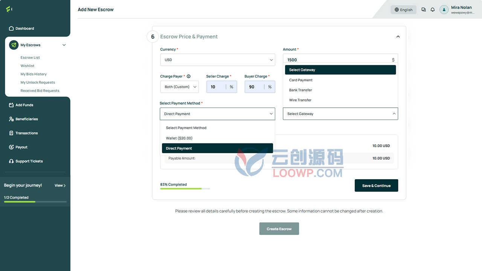Open Add Funds wallet icon

pyautogui.click(x=11, y=105)
